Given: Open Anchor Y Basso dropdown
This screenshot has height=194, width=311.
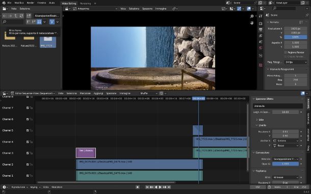Looking at the screenshot, I should [x=286, y=146].
